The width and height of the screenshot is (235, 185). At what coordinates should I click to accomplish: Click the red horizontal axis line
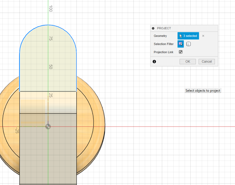click(163, 127)
